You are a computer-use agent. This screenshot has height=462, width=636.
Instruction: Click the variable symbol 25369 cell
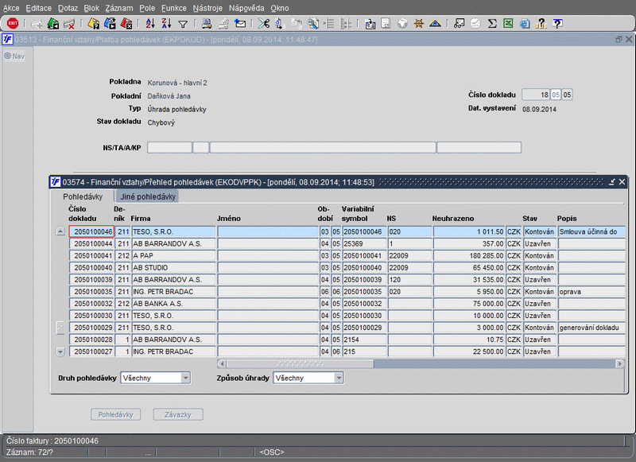click(364, 244)
